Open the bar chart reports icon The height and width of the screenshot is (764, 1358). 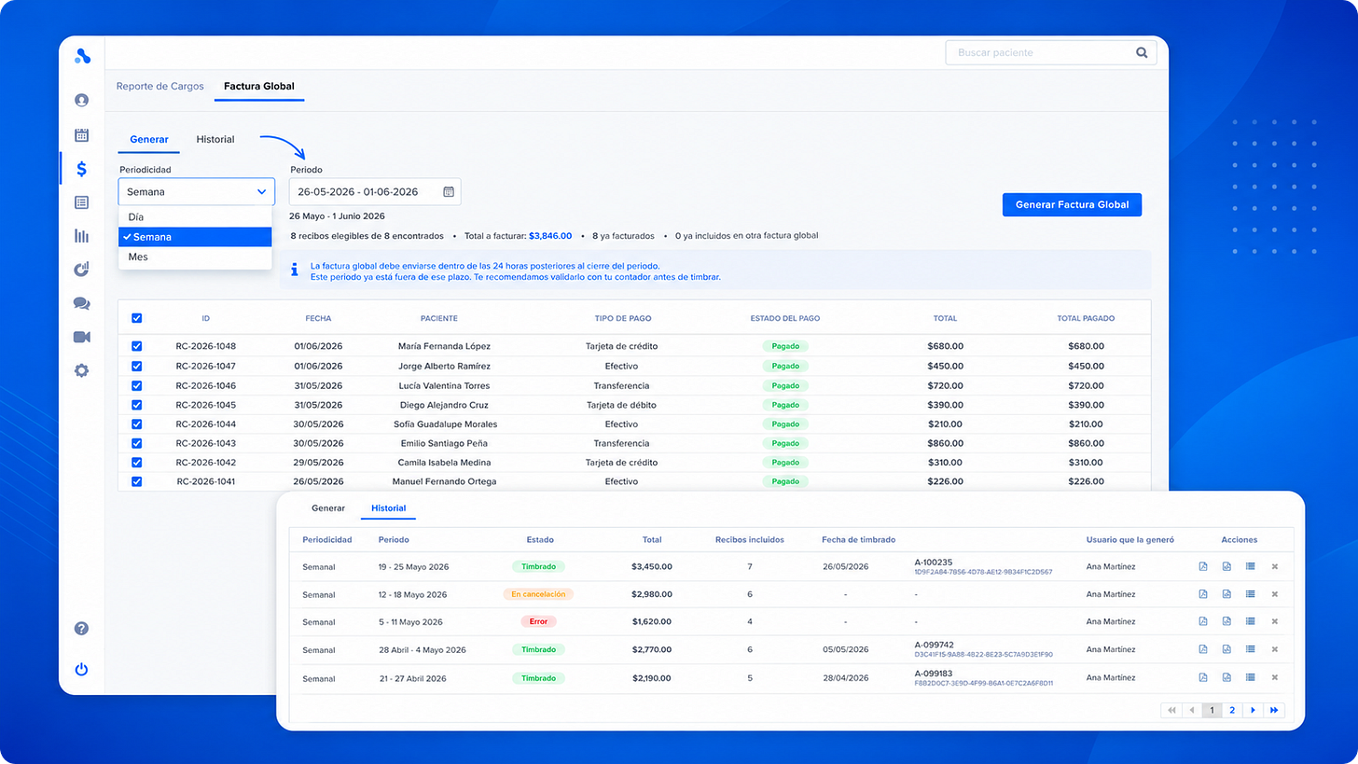82,236
